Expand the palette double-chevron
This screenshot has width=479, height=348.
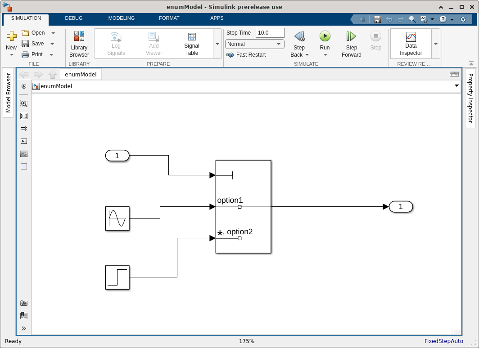(x=24, y=329)
